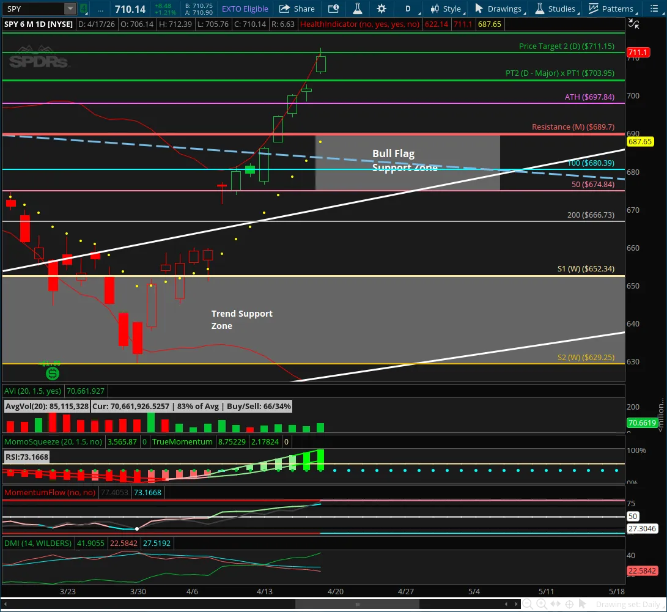Open chart settings gear icon
This screenshot has height=612, width=667.
(381, 9)
